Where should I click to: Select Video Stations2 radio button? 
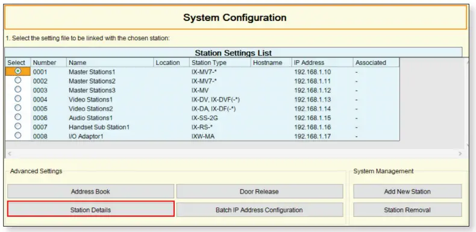(18, 108)
